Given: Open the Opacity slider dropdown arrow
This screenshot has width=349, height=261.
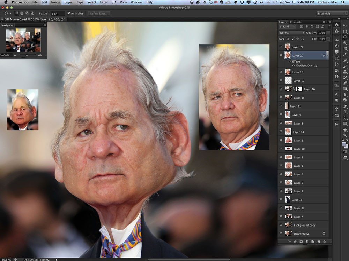Looking at the screenshot, I should pyautogui.click(x=328, y=33).
